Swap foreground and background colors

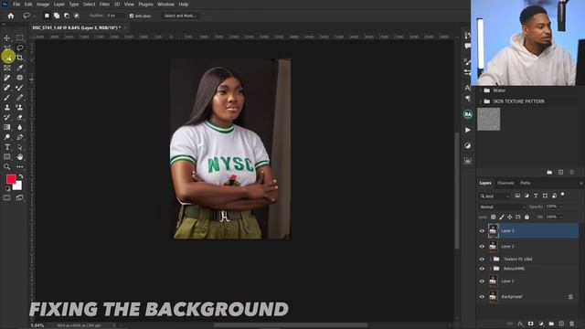pos(21,176)
